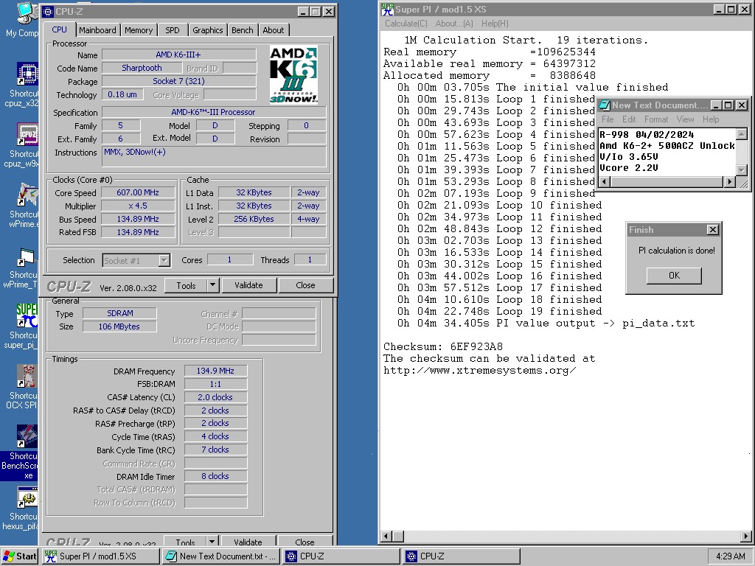Switch to Super PI / mod1.5 XS taskbar button
755x566 pixels.
tap(100, 556)
